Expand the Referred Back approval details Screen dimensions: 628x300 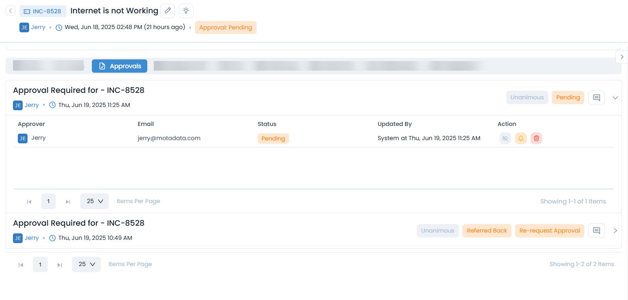point(615,230)
